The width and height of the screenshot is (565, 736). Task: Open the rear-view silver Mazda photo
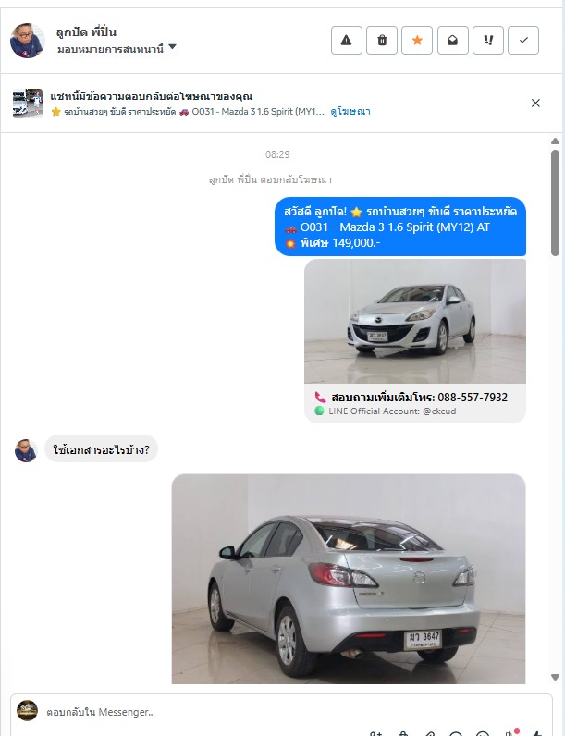pos(349,579)
